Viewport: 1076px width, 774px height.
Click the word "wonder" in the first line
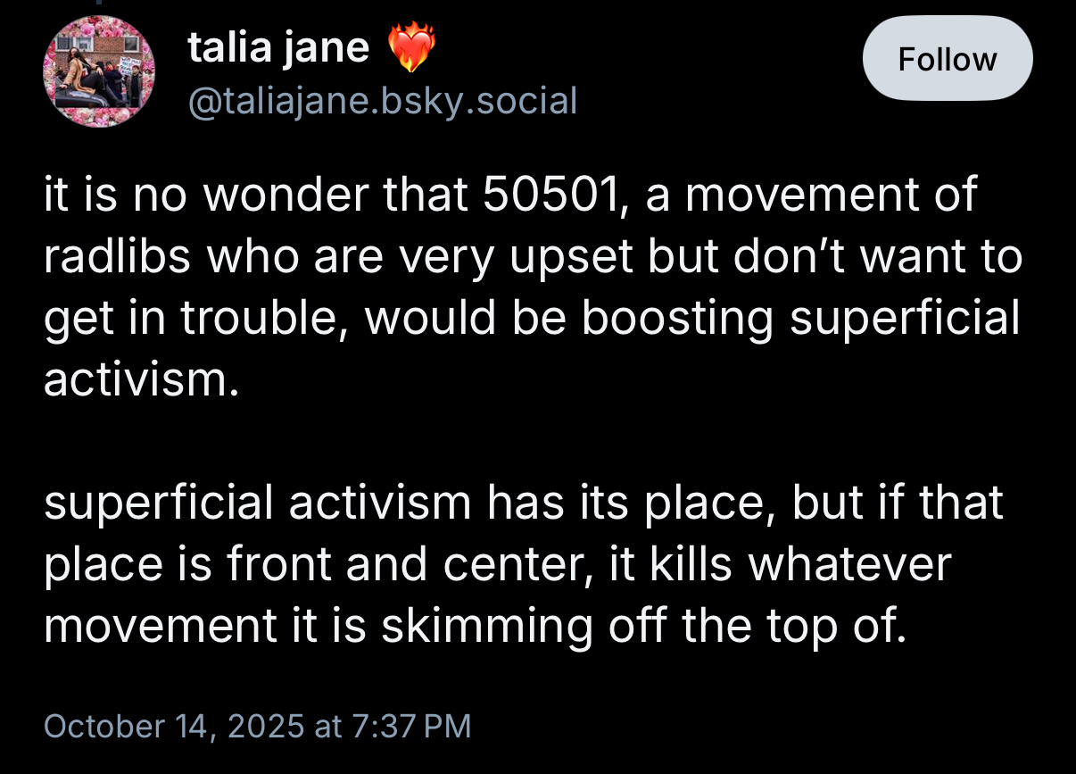coord(277,197)
